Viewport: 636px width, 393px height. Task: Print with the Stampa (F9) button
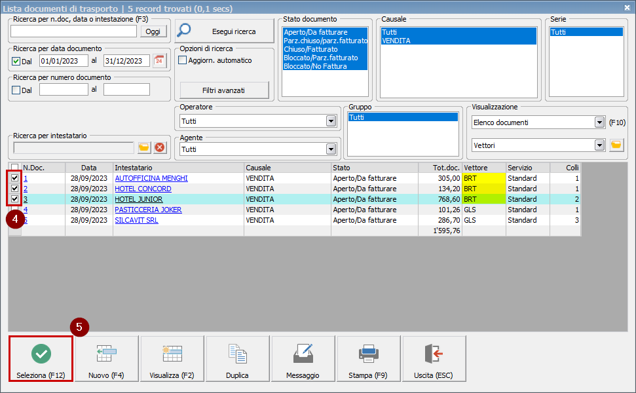[x=368, y=359]
